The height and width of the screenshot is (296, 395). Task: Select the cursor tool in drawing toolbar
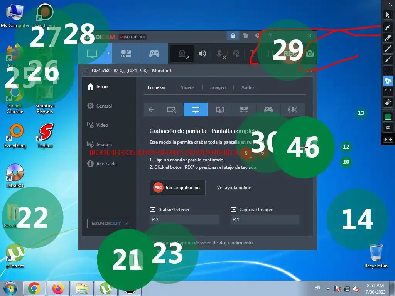tap(388, 15)
